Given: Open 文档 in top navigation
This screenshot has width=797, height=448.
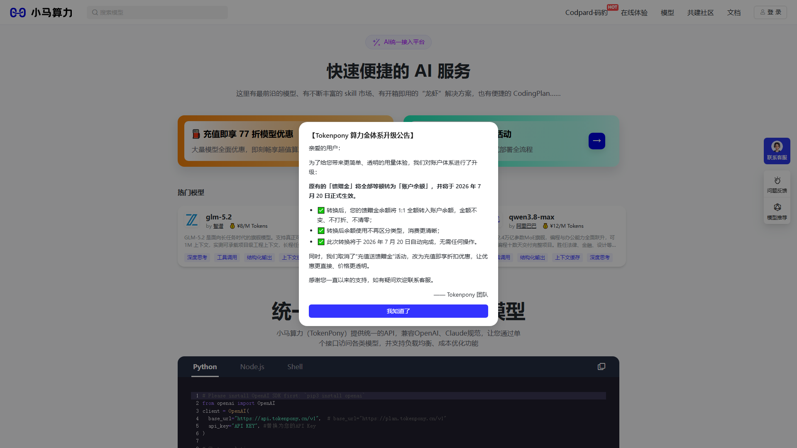Looking at the screenshot, I should pyautogui.click(x=733, y=12).
